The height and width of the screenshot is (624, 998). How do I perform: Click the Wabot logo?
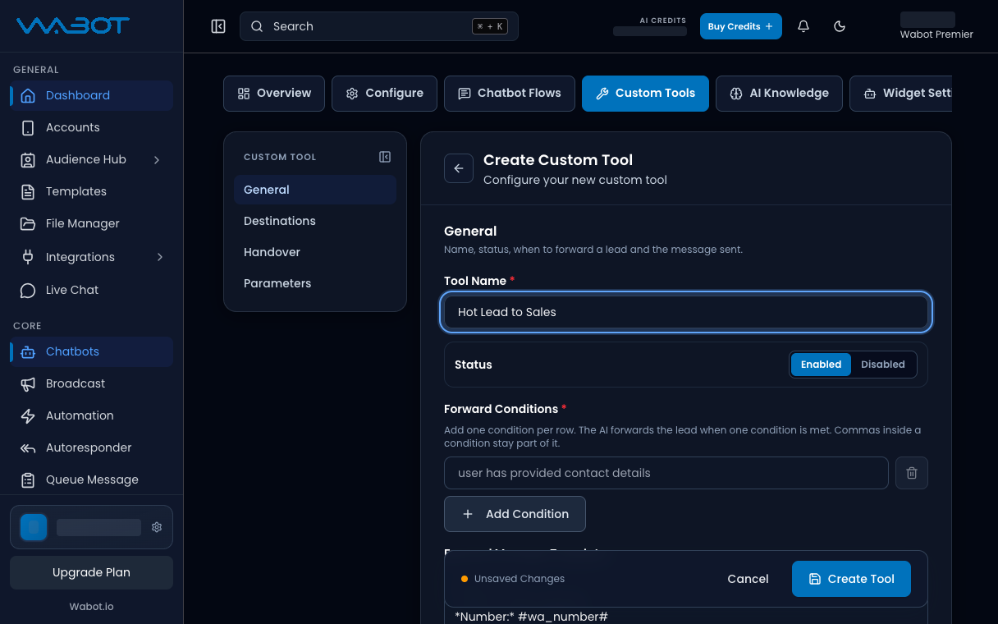click(73, 25)
